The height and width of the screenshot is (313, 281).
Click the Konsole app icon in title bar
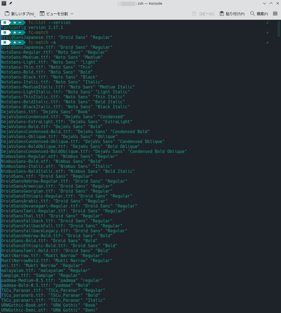point(4,4)
